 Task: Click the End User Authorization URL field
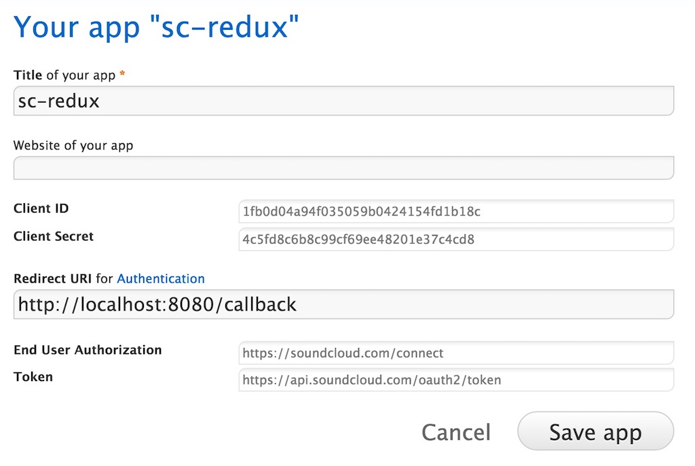point(455,353)
